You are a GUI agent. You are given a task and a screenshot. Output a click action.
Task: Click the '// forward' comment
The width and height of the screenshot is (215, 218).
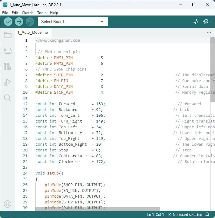189,104
